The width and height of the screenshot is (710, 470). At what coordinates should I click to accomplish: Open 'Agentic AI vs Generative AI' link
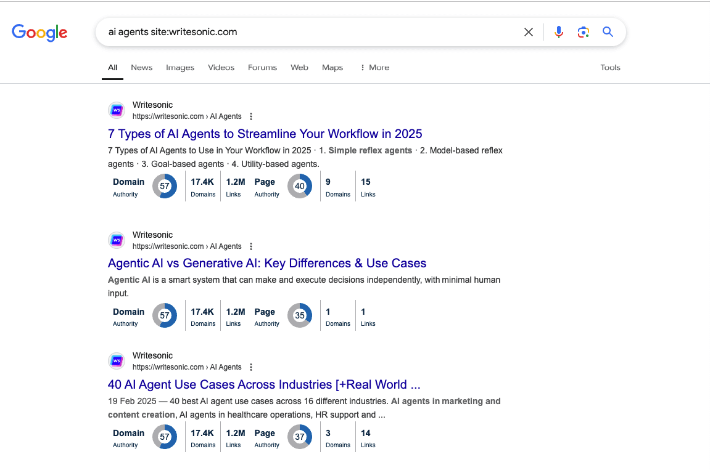(x=266, y=263)
